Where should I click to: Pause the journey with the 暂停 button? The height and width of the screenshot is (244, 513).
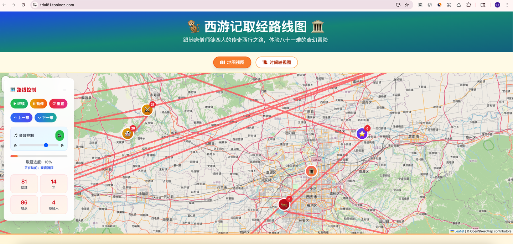(x=38, y=104)
